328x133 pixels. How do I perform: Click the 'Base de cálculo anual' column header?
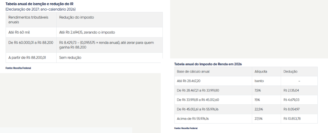(193, 71)
